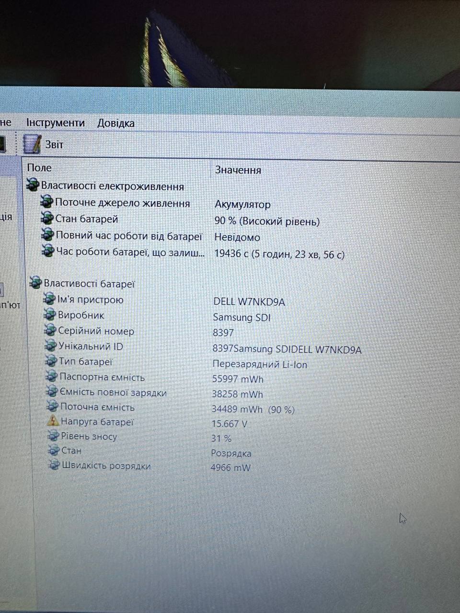Screen dimensions: 460x613
Task: Click the DELL W7NKD9A value
Action: coord(249,302)
